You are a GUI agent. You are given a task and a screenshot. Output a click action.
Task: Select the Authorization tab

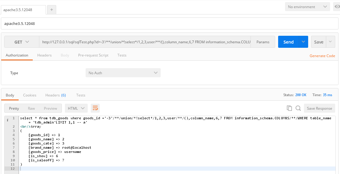click(x=17, y=55)
